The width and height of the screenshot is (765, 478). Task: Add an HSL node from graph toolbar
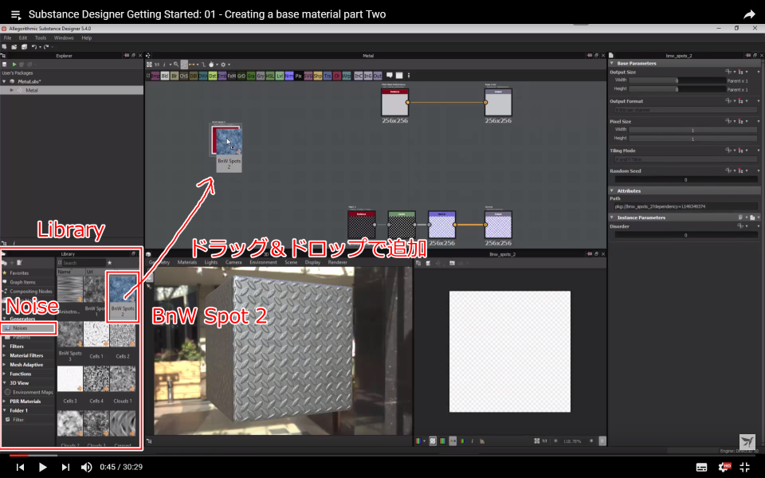pyautogui.click(x=270, y=76)
